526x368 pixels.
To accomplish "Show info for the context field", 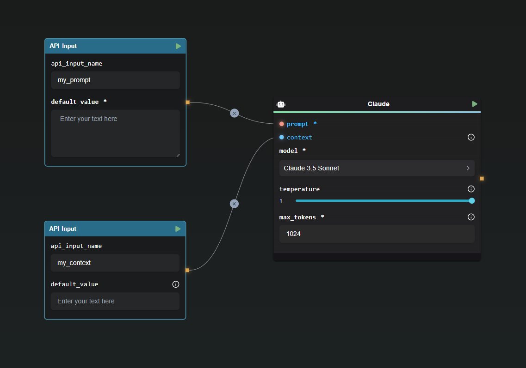I will coord(471,137).
